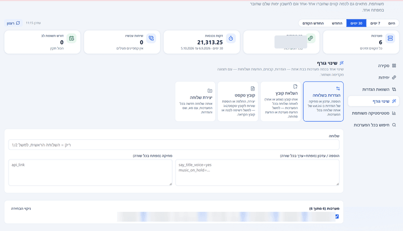Click the chart icon beside סטטיסטיקה משותפת

[394, 113]
